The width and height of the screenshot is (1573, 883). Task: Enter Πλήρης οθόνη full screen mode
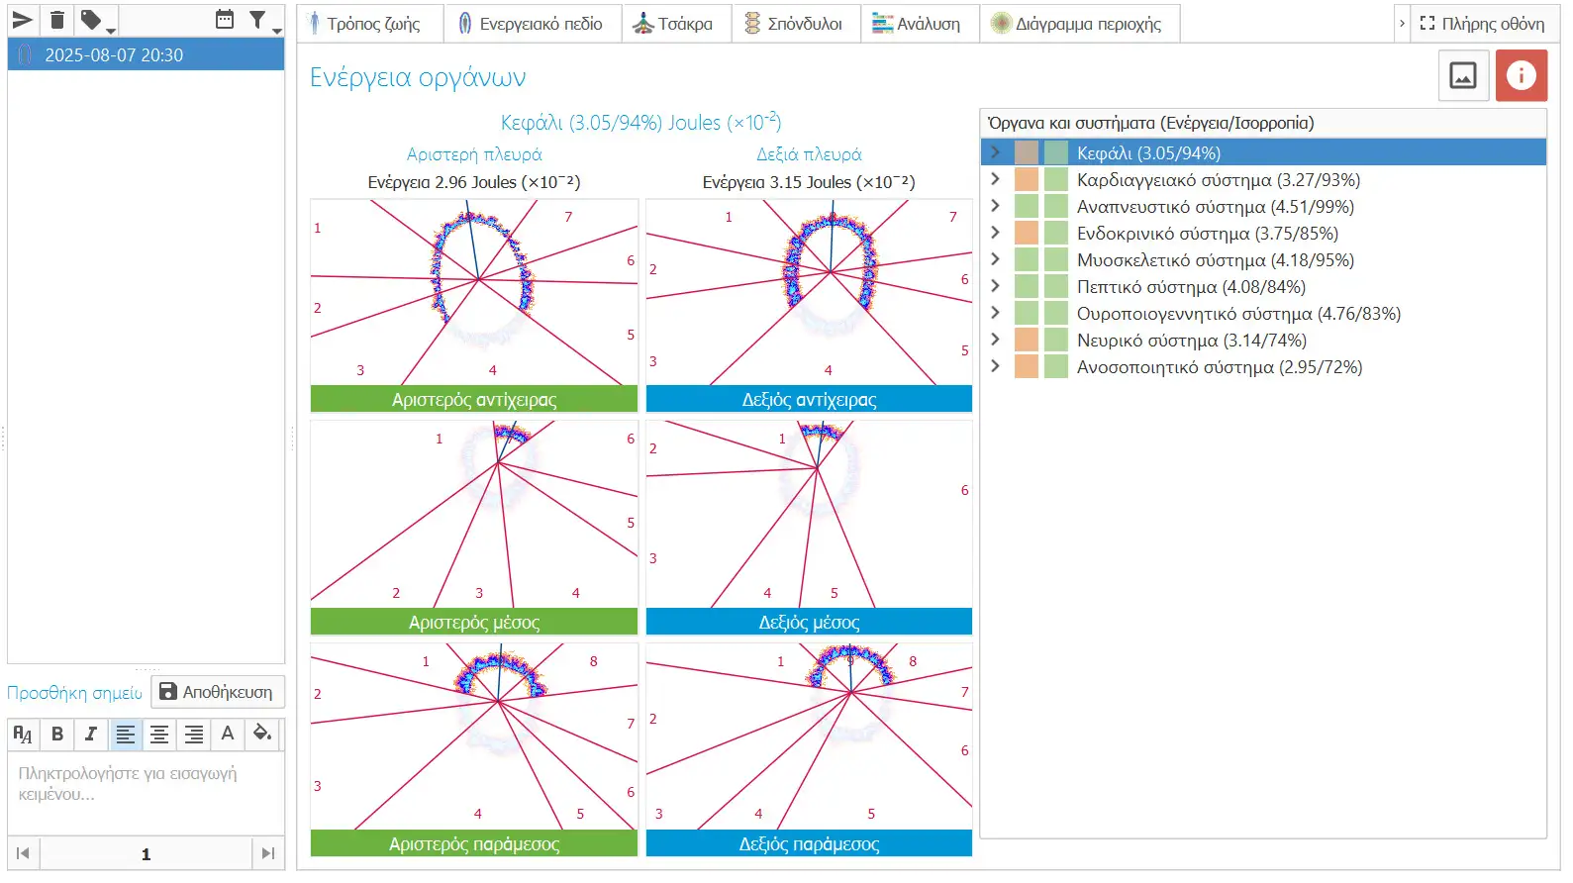pyautogui.click(x=1483, y=24)
